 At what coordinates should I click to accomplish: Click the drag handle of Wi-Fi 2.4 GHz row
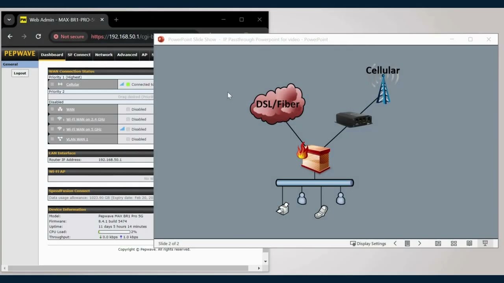coord(52,119)
